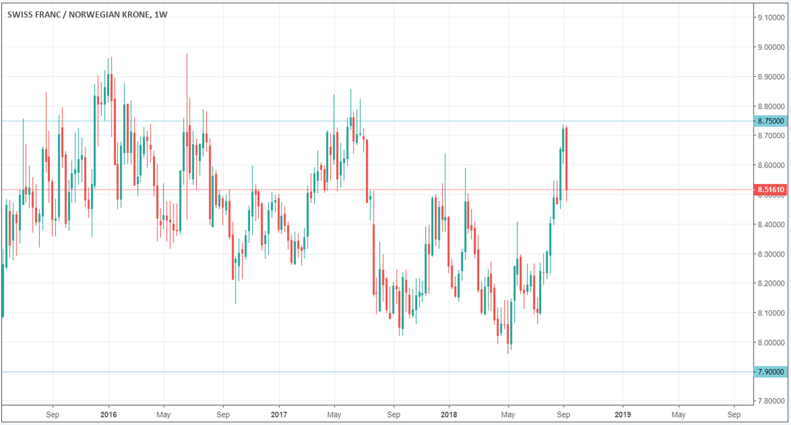Click the 8.00000 price scale value
Screen dimensions: 791x425
click(x=771, y=343)
